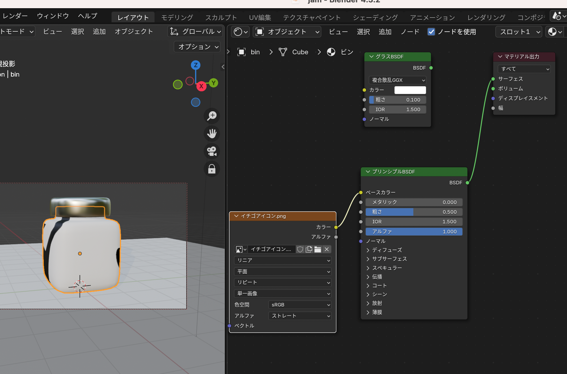This screenshot has height=374, width=567.
Task: Click the zoom viewport magnifier icon
Action: pos(212,116)
